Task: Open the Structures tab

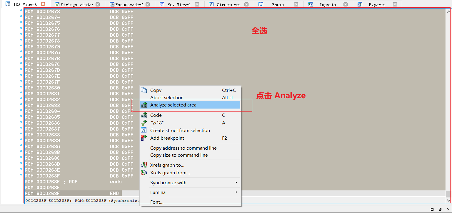Action: coord(228,5)
